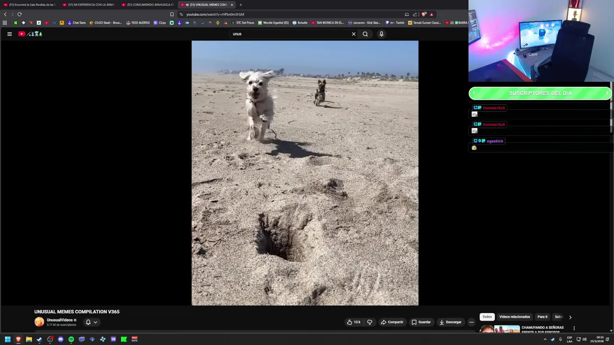Open the notification bell dropdown for UnusualVideos
The width and height of the screenshot is (614, 345).
point(91,322)
